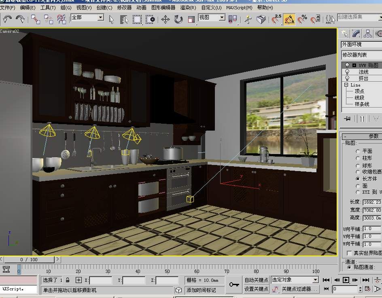Image resolution: width=382 pixels, height=298 pixels.
Task: Click the Use Pivot Point Center icon
Action: point(233,19)
